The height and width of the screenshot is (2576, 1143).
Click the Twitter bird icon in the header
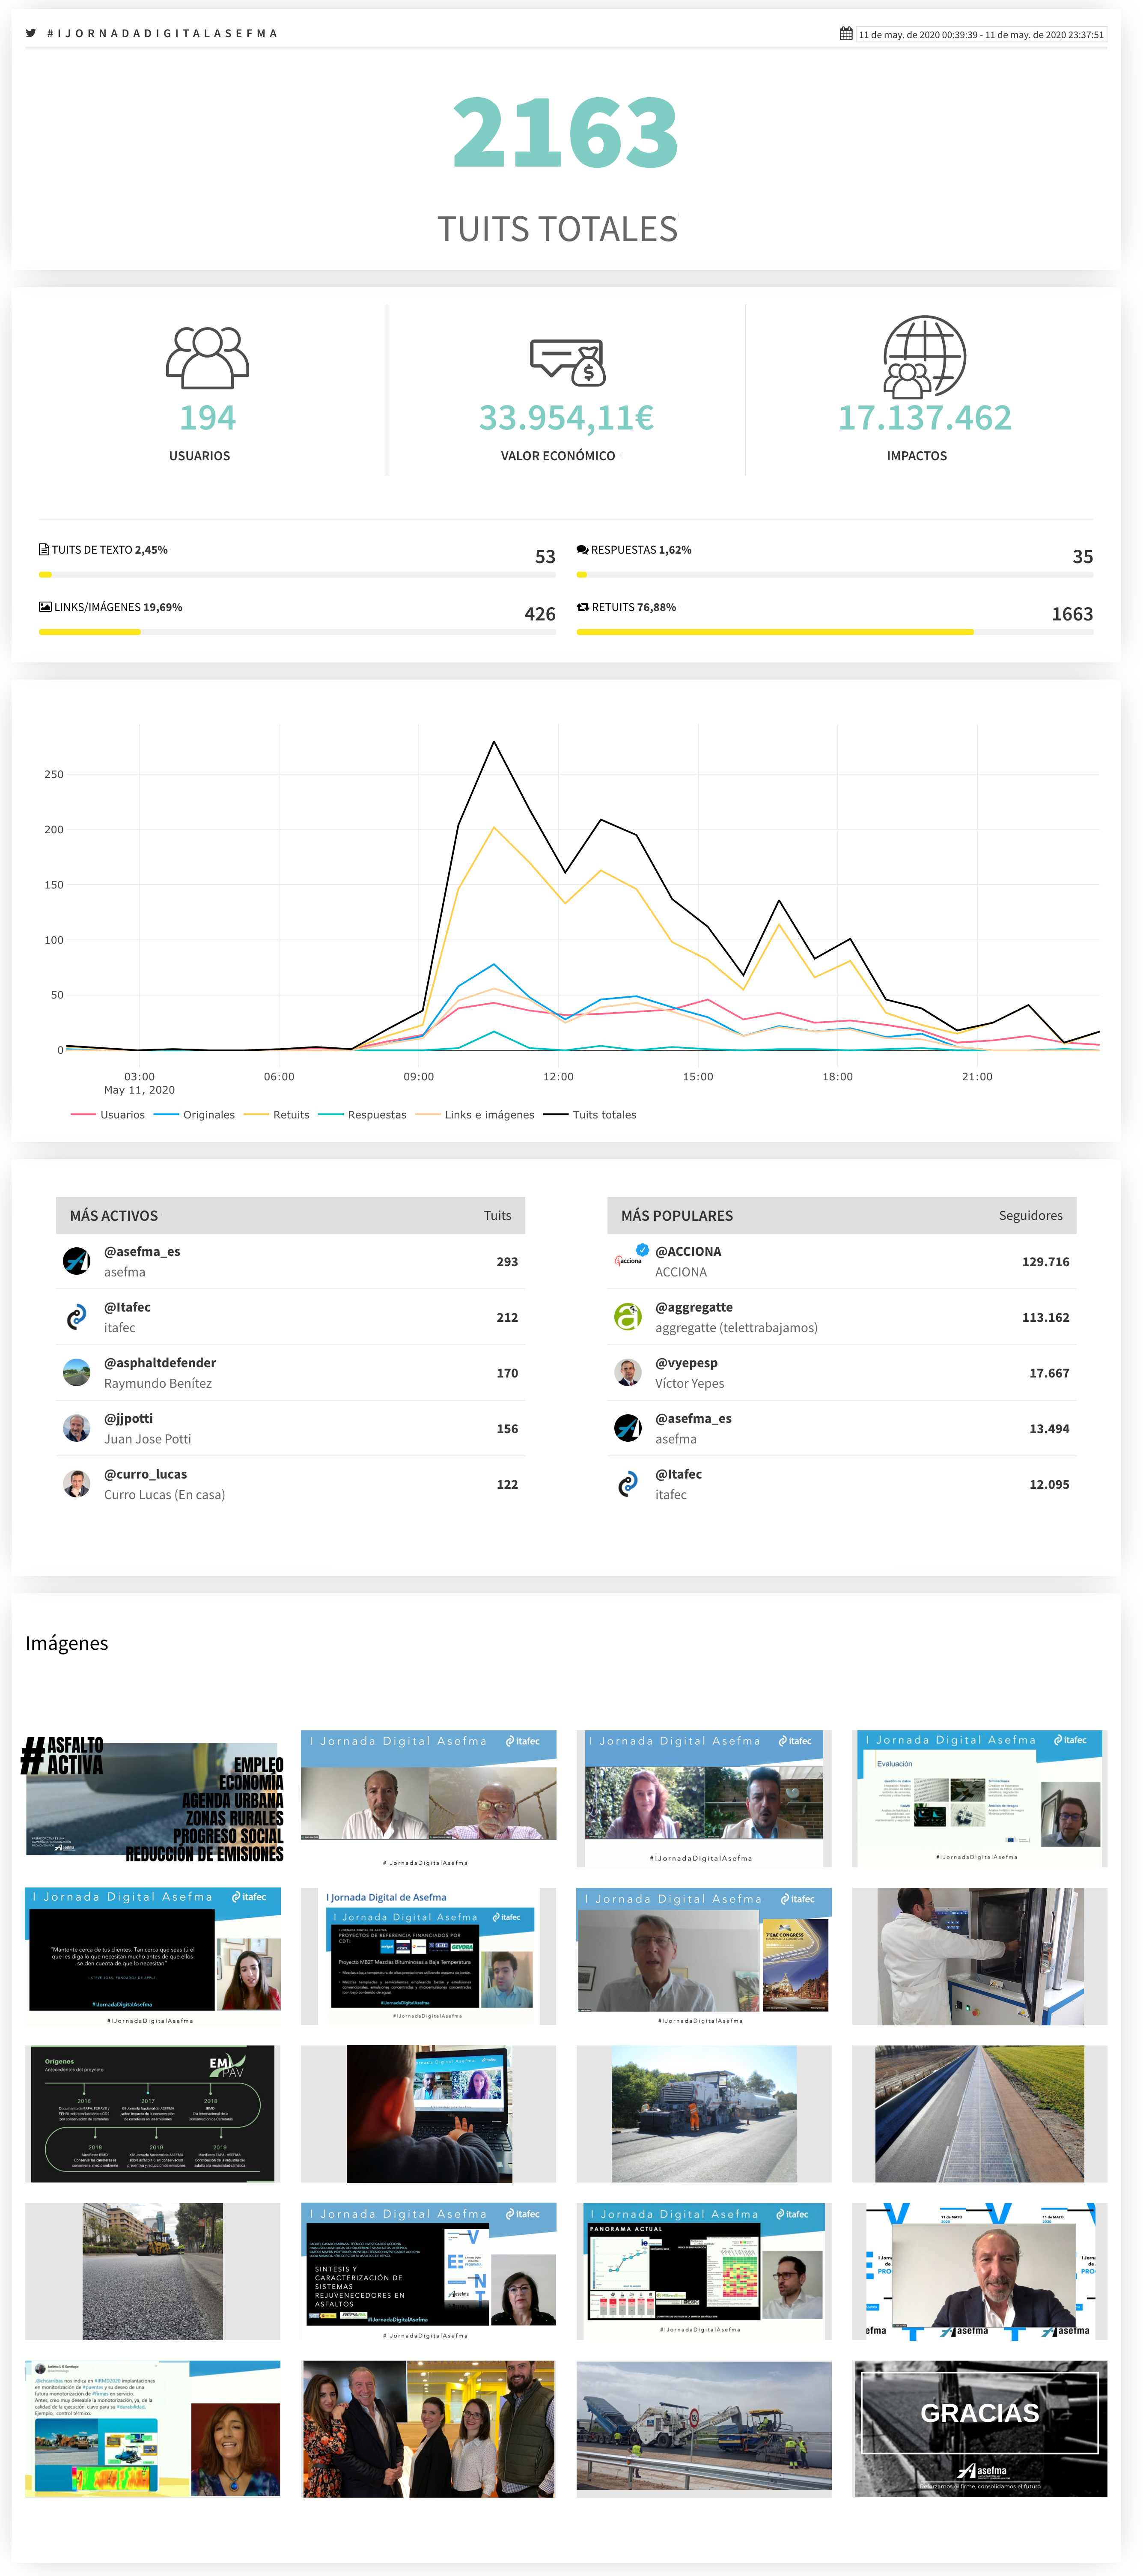tap(31, 33)
